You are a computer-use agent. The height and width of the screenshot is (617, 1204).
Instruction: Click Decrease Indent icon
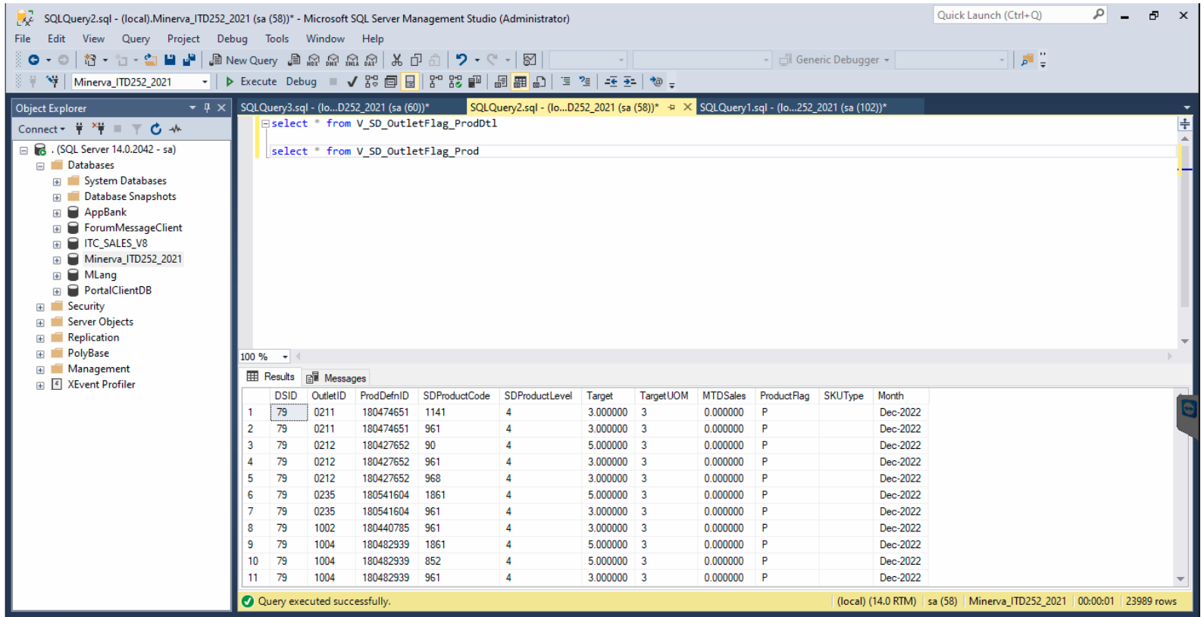611,81
